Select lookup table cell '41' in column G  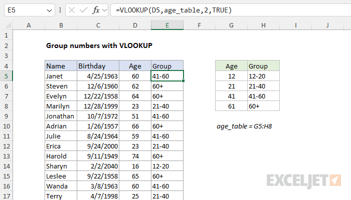pos(231,96)
